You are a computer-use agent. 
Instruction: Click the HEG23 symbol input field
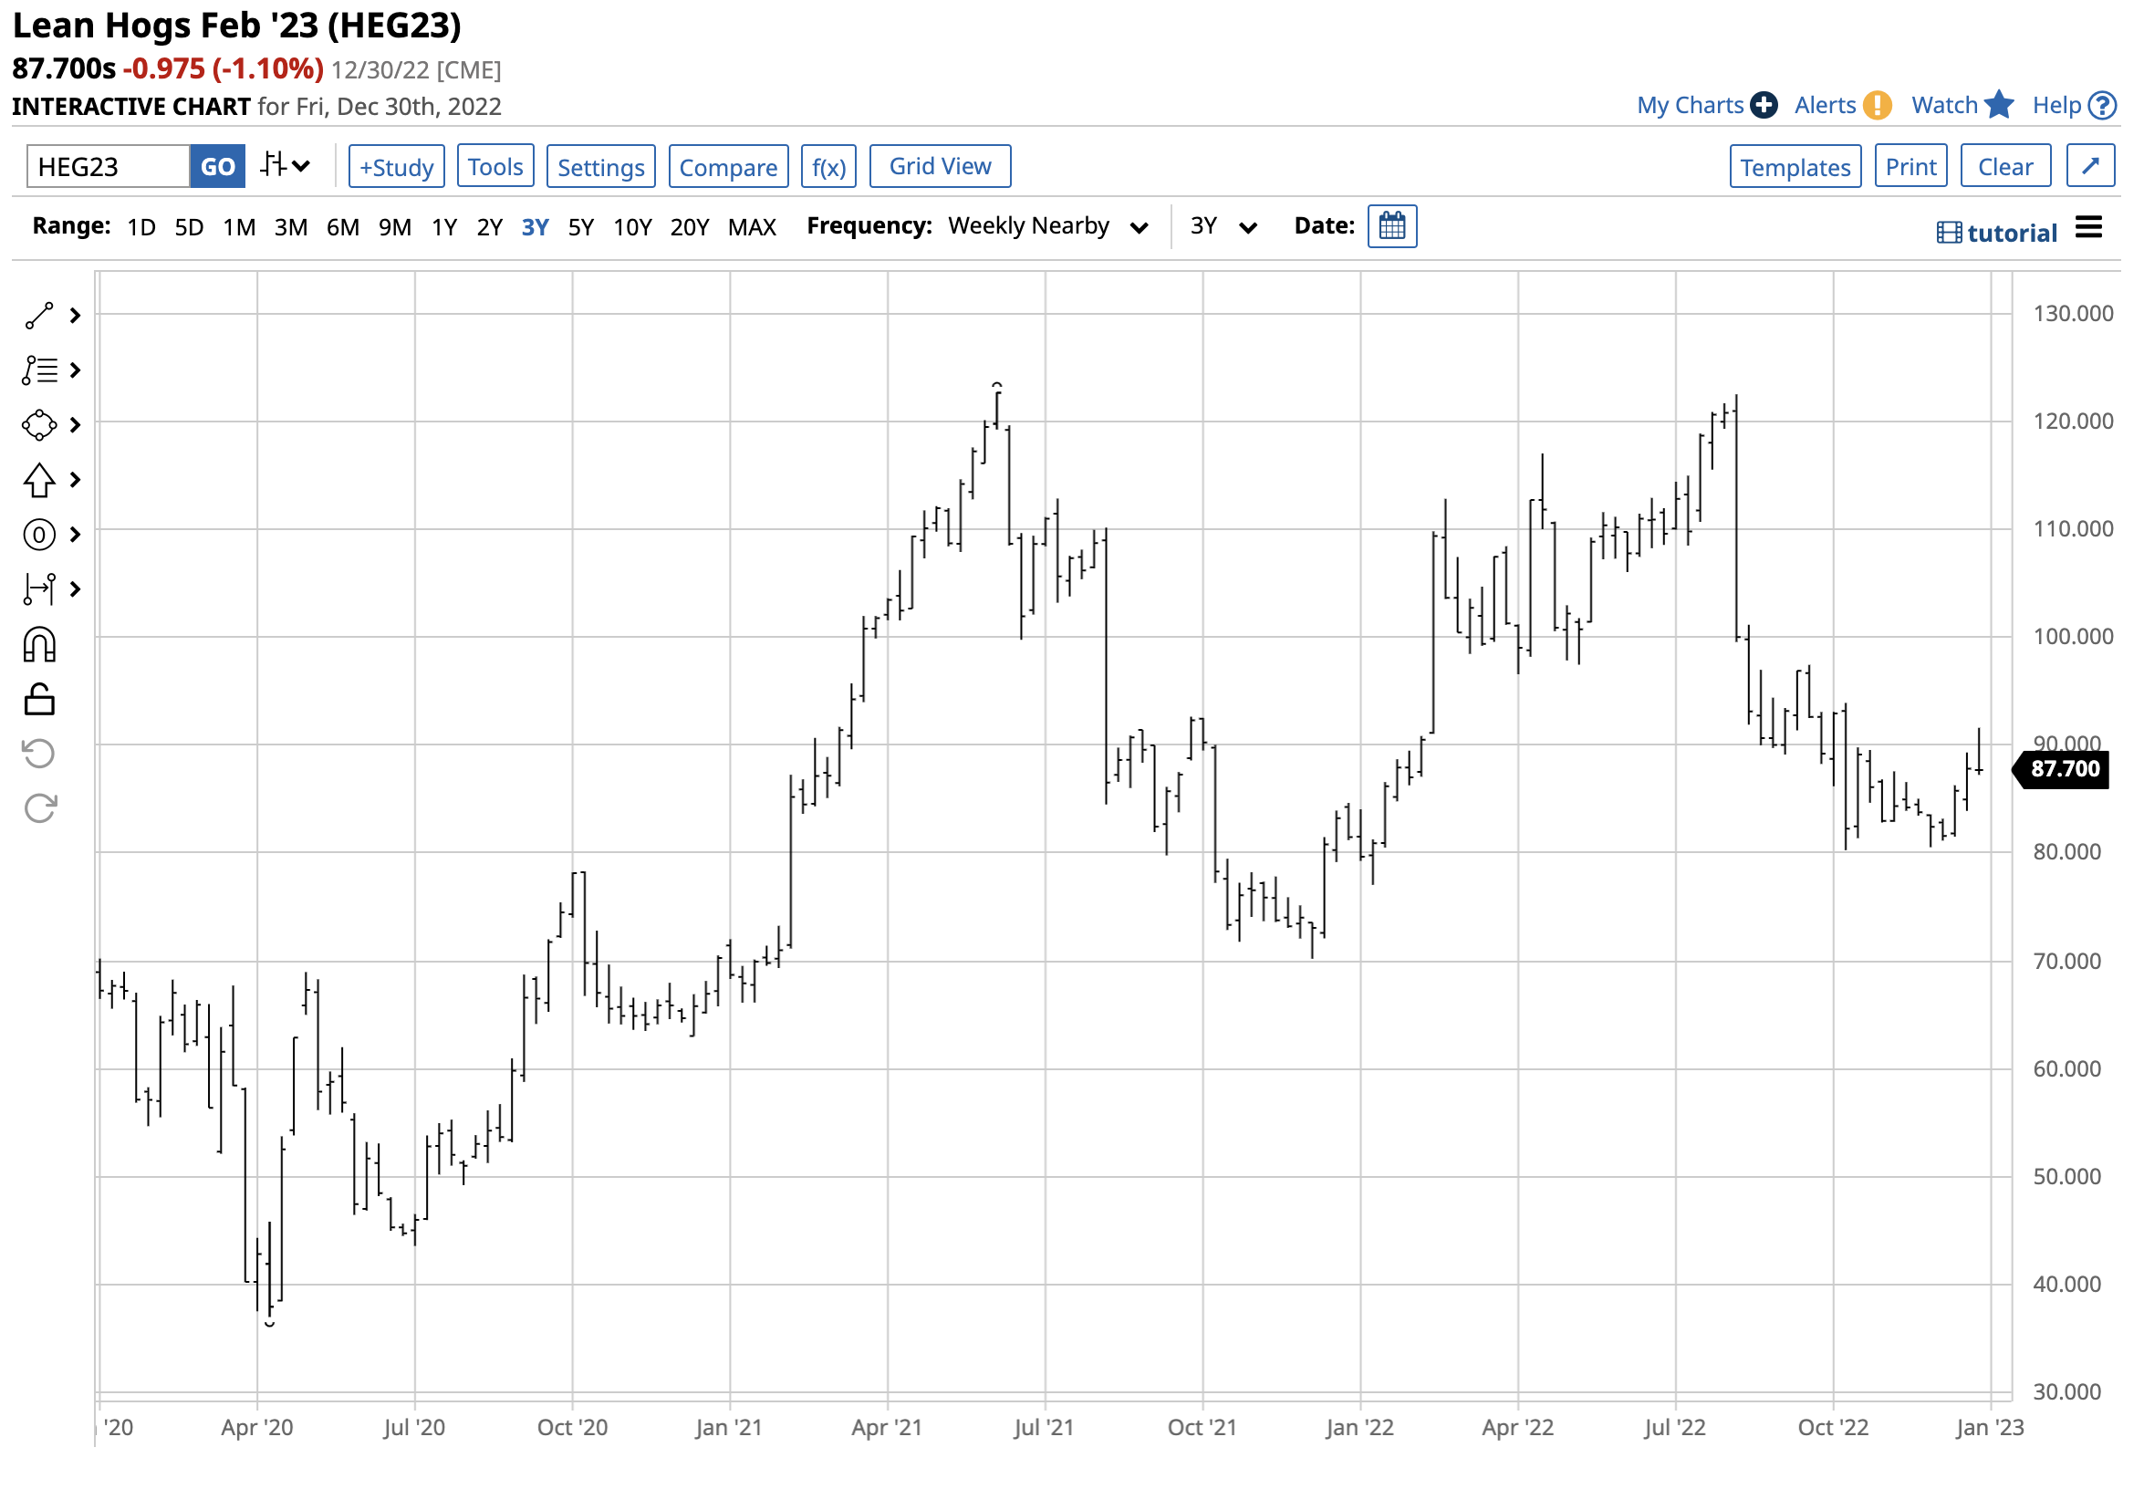pyautogui.click(x=109, y=167)
